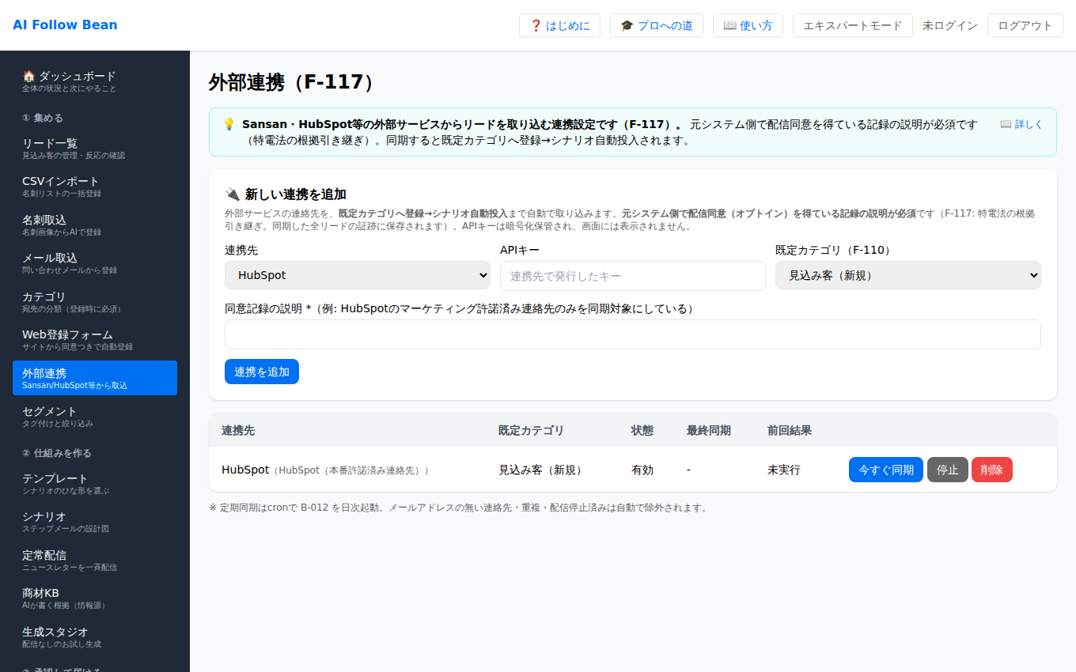The image size is (1076, 672).
Task: Open 名刺取込 in sidebar
Action: coord(95,225)
